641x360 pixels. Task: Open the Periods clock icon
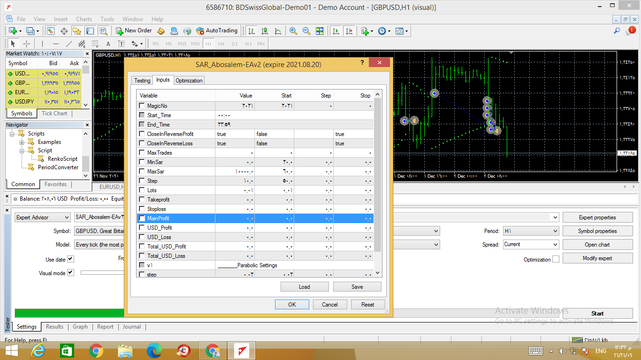click(x=382, y=31)
